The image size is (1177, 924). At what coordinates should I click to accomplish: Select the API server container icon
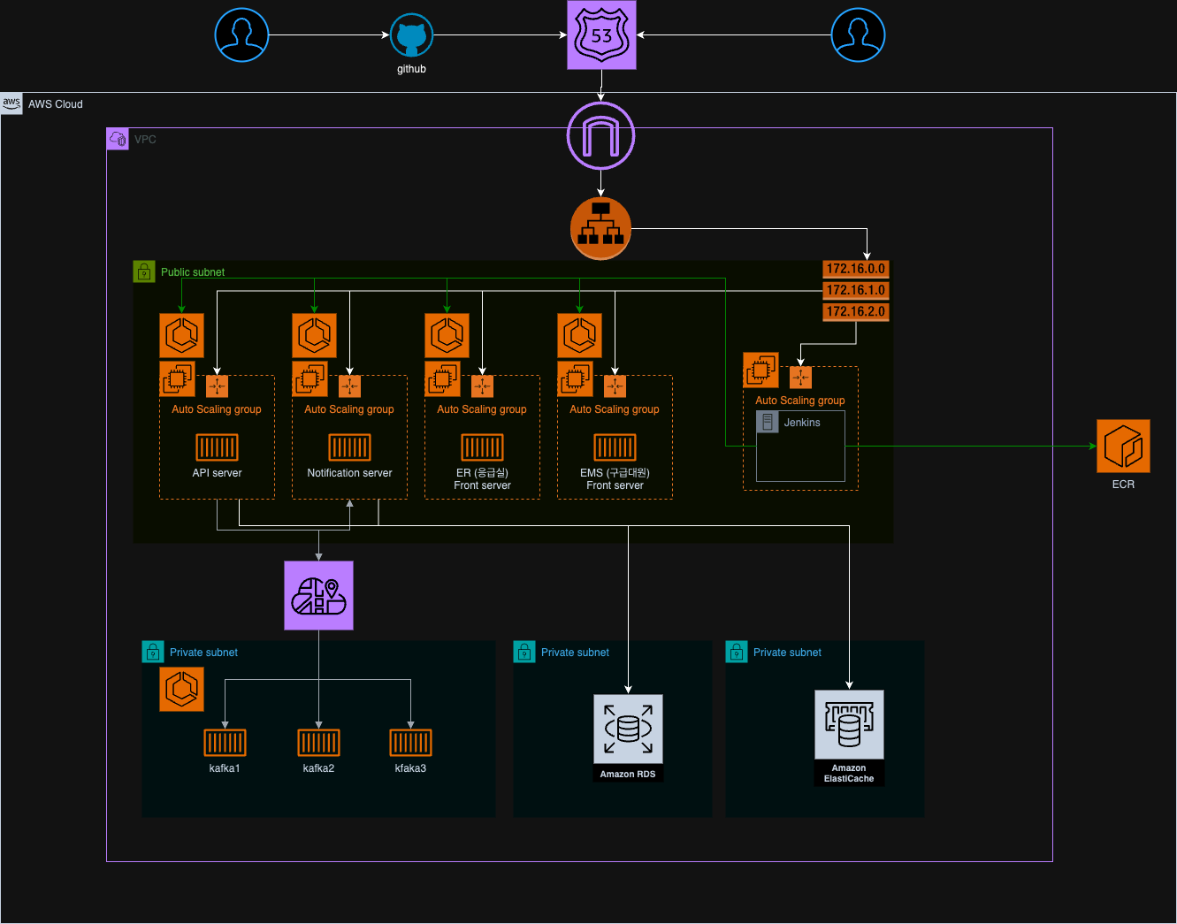click(x=217, y=447)
